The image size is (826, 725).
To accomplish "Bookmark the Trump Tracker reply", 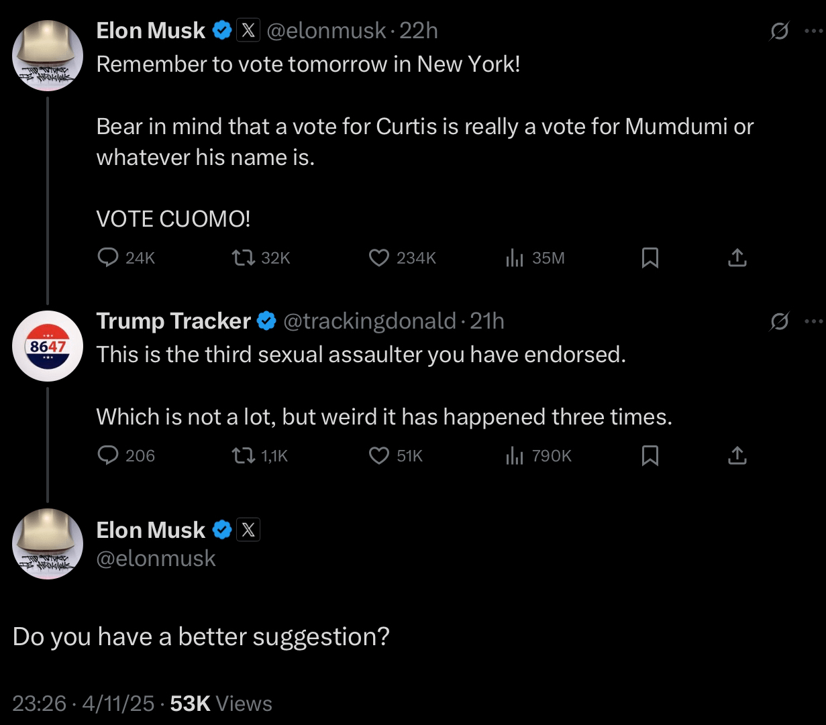I will (x=650, y=456).
